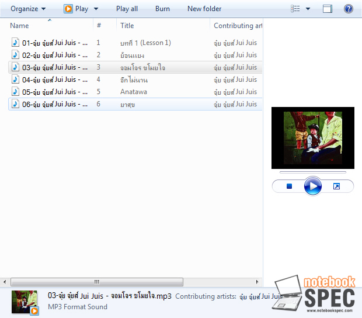The width and height of the screenshot is (362, 318).
Task: Click the Play toolbar button
Action: coord(76,9)
